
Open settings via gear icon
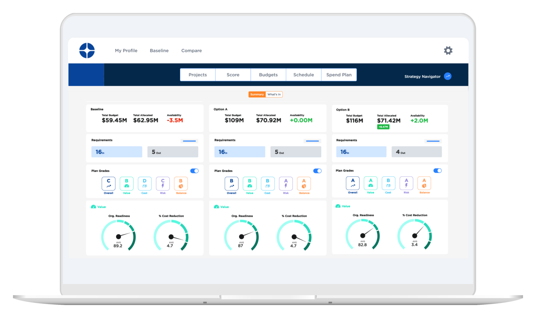click(448, 51)
